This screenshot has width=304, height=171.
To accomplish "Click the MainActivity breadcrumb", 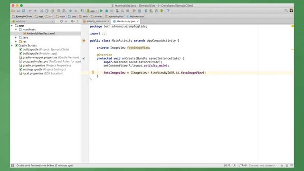I will 135,17.
